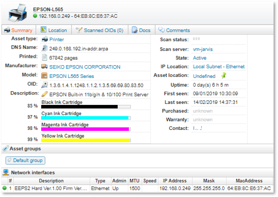
Task: Open the Printer asset type link
Action: tap(56, 40)
